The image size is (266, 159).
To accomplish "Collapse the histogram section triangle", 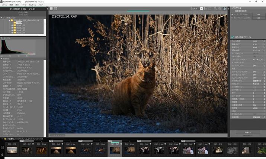I will [x=1, y=38].
